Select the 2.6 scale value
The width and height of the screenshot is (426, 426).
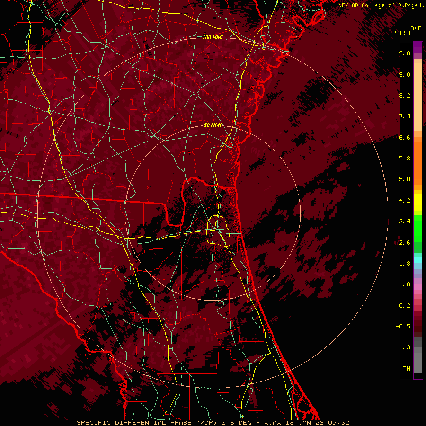405,243
